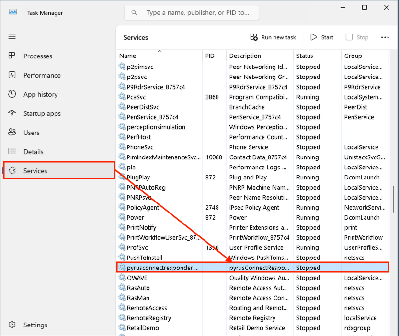This screenshot has height=336, width=399.
Task: Open the more options ellipsis menu
Action: coord(385,37)
